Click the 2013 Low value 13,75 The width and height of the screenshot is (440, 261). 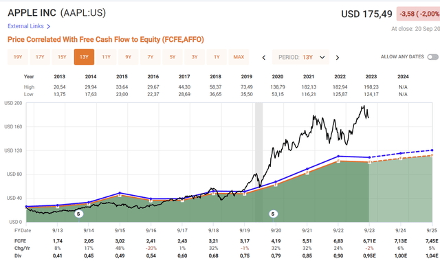coord(60,95)
